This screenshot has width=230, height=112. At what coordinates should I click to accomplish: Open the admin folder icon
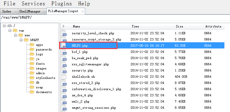click(32, 73)
